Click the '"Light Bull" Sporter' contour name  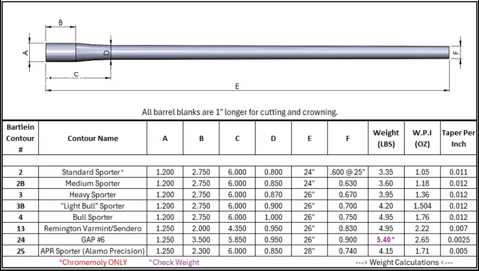93,206
